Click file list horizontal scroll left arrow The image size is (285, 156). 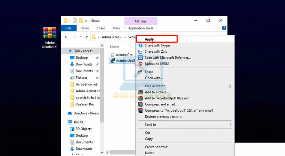[108, 152]
